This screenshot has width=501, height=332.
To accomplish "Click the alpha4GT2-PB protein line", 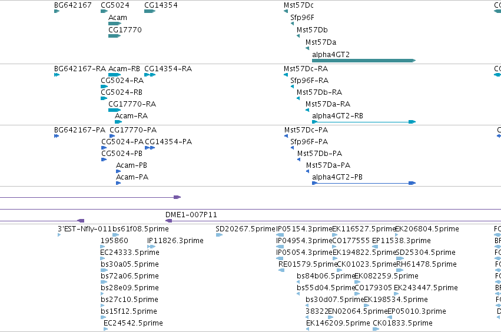I will click(x=364, y=183).
